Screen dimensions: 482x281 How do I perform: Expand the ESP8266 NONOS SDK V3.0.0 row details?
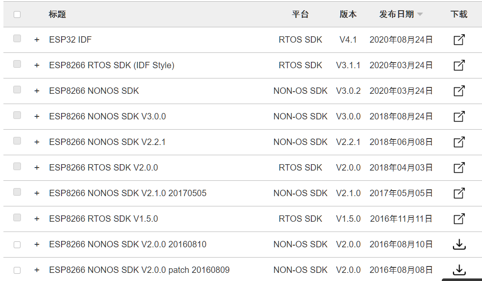pos(36,116)
